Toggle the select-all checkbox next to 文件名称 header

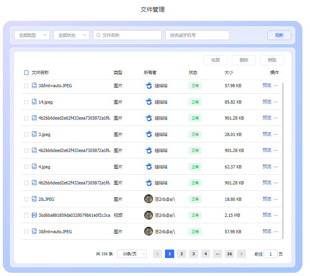(26, 73)
